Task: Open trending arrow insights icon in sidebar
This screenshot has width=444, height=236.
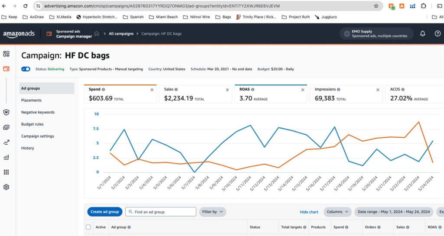Action: [x=6, y=142]
